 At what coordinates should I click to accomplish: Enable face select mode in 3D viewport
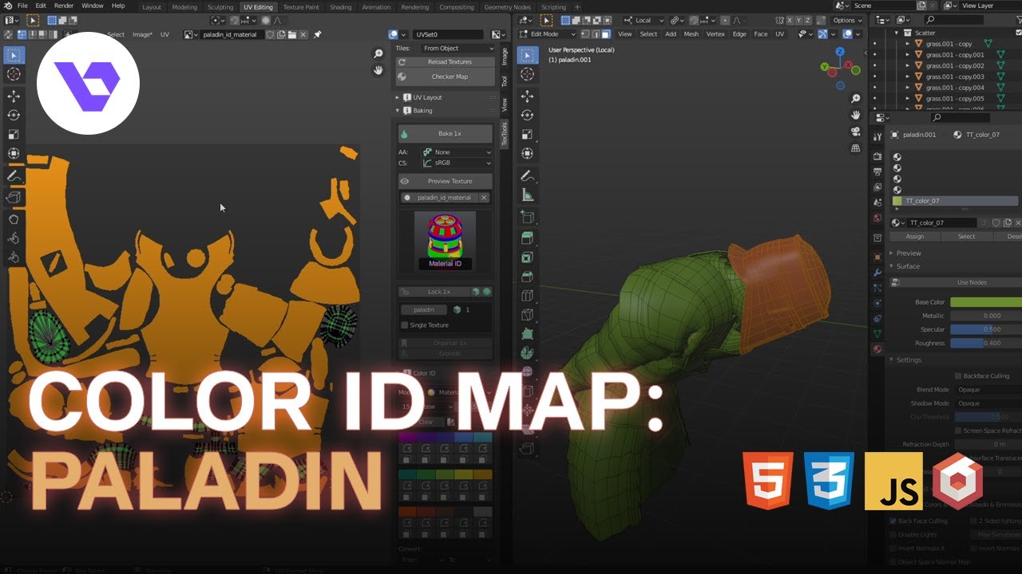tap(607, 34)
